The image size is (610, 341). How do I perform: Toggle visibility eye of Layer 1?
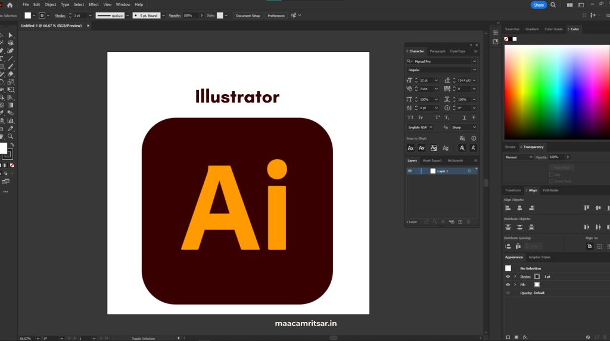(x=410, y=171)
